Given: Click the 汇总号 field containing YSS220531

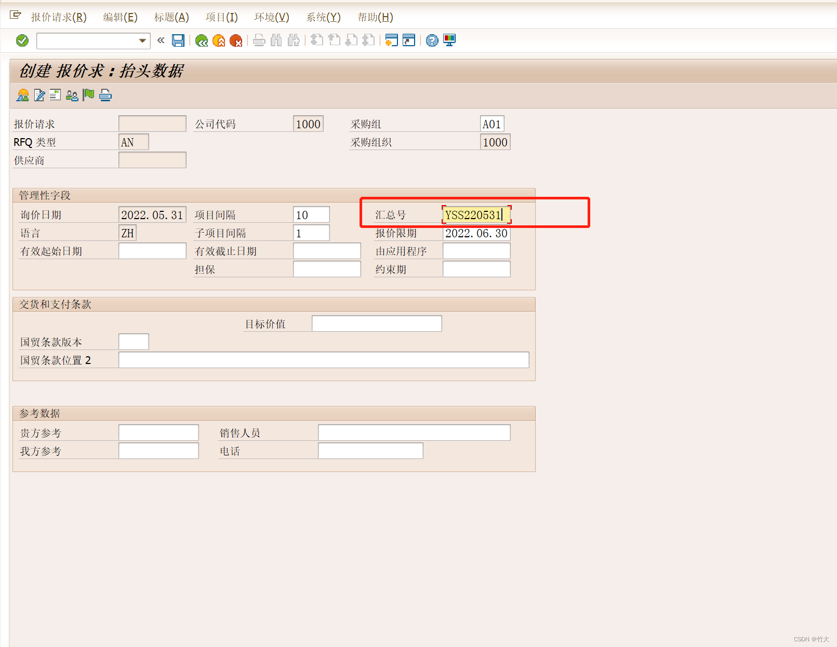Looking at the screenshot, I should (x=476, y=214).
